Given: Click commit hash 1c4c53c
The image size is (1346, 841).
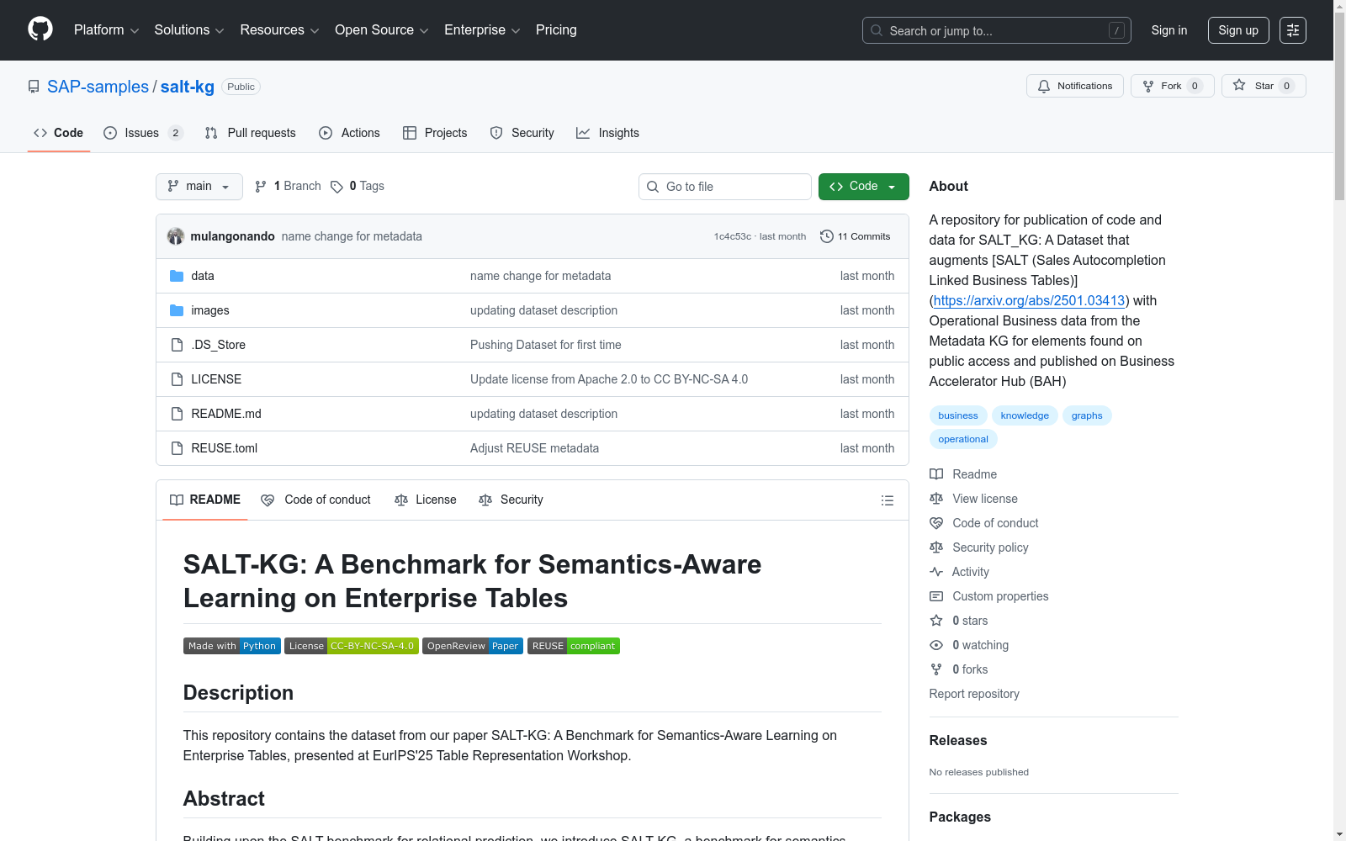Looking at the screenshot, I should coord(732,236).
